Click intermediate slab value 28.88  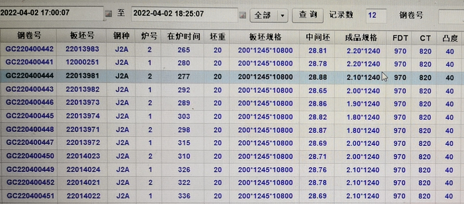[x=318, y=77]
